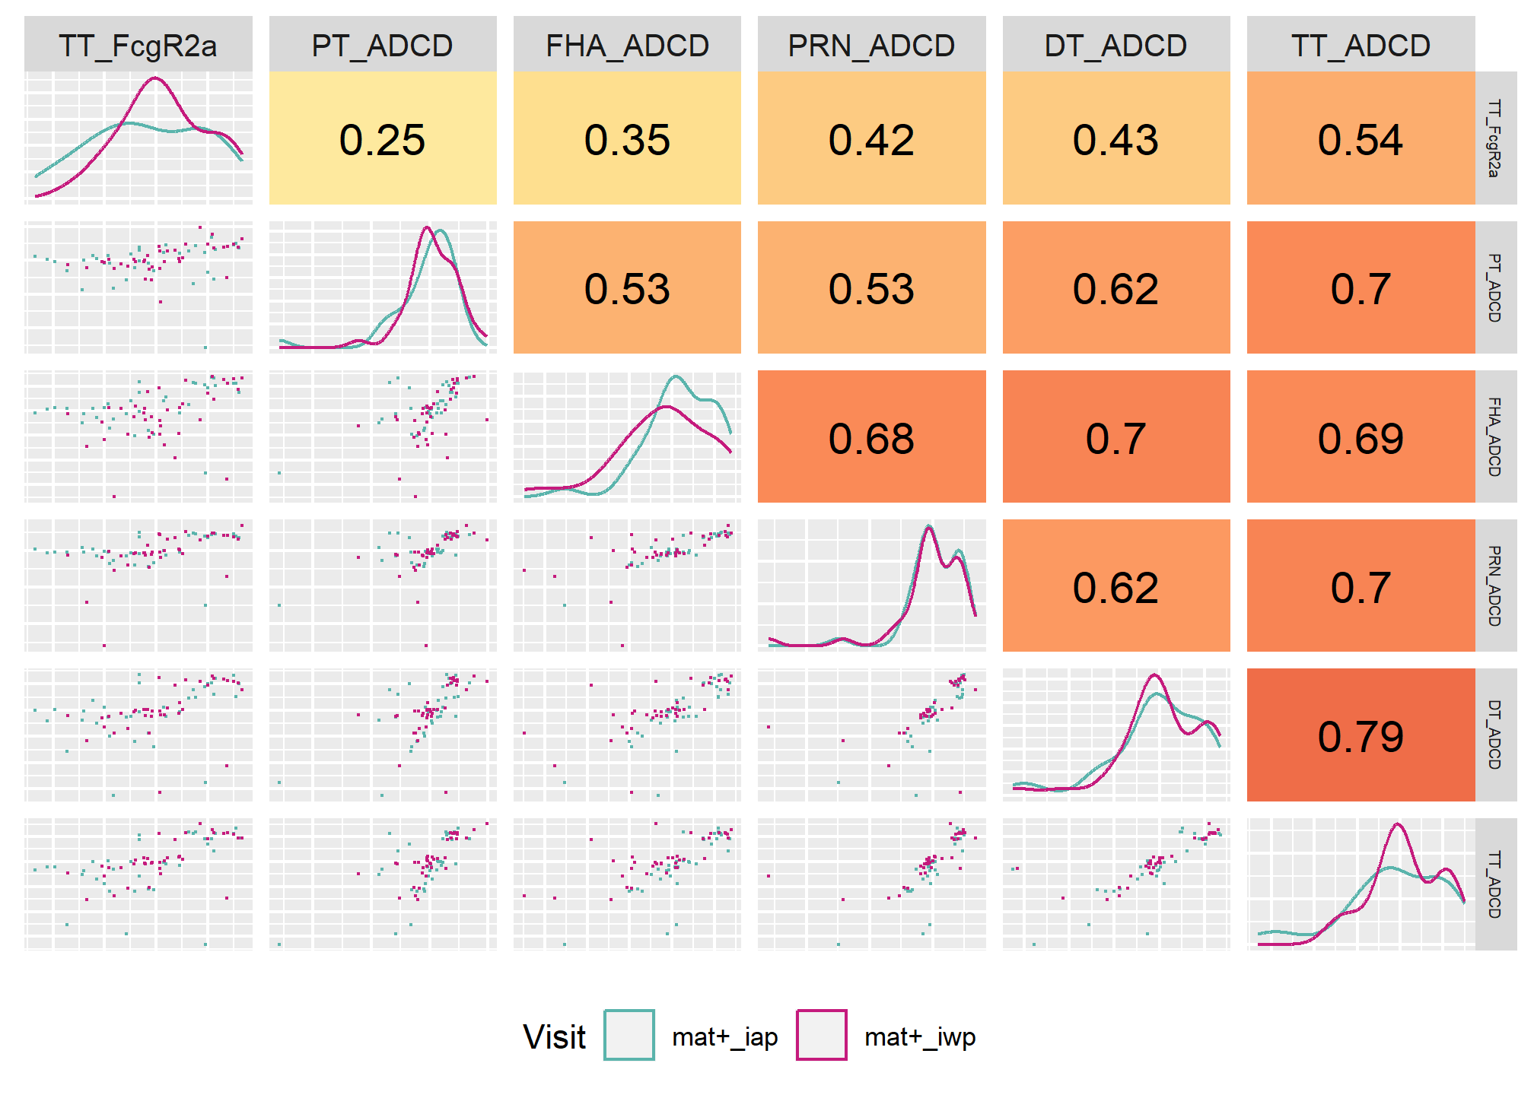Select the 0.54 correlation cell

[1361, 138]
